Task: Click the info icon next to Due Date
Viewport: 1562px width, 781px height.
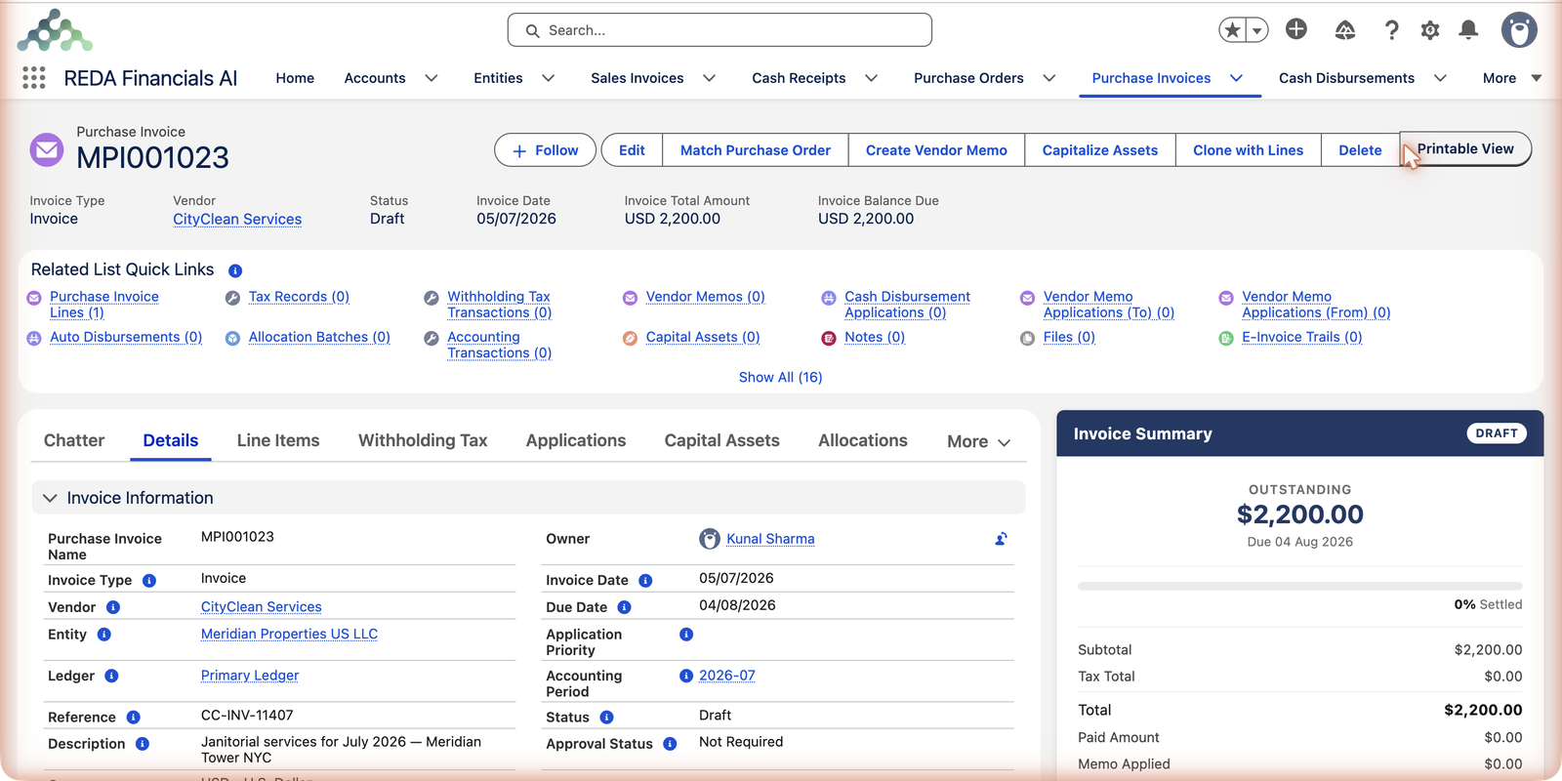Action: (624, 607)
